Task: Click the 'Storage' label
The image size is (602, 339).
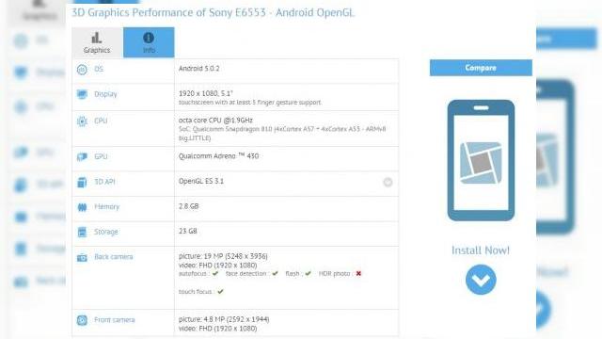Action: [106, 232]
